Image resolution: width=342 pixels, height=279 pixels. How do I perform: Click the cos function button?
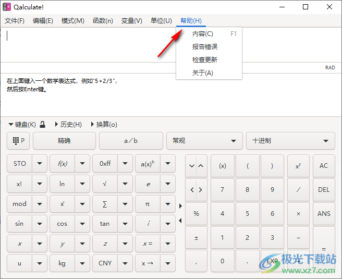pos(62,224)
